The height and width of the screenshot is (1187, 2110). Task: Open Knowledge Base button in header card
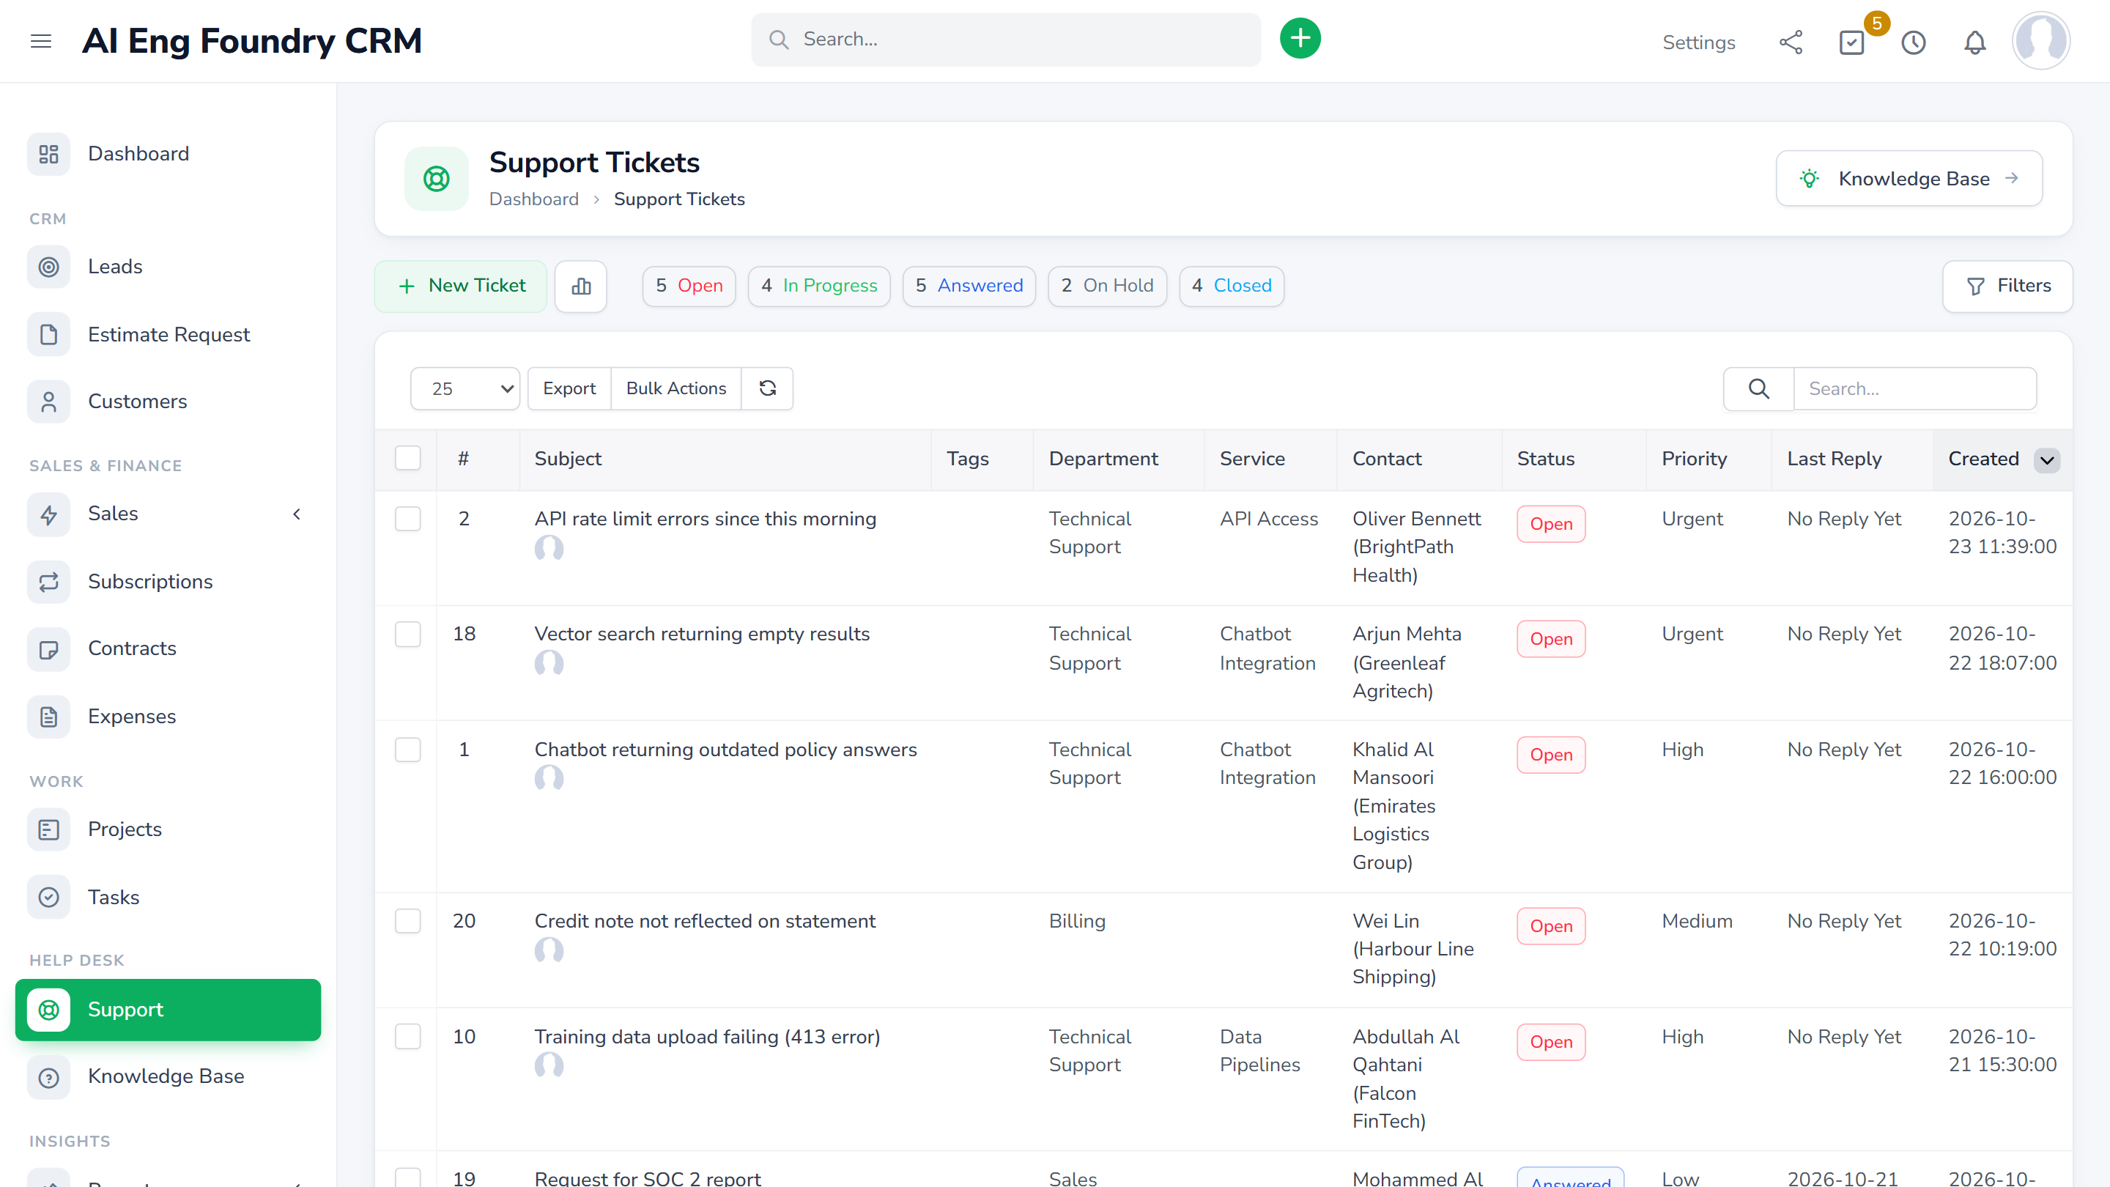pyautogui.click(x=1909, y=179)
